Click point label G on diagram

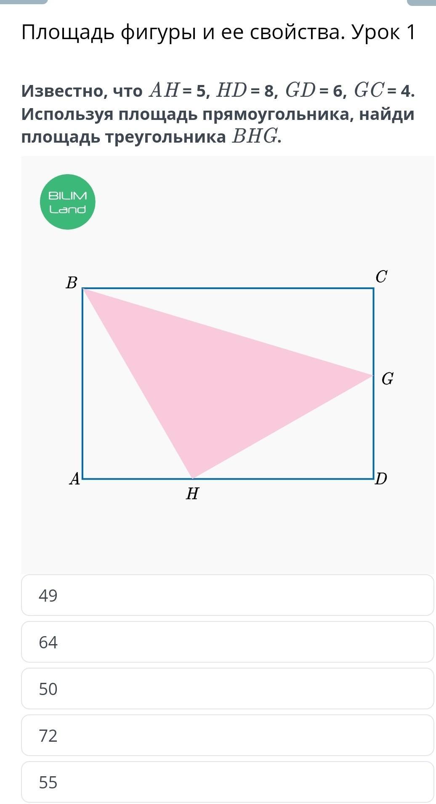(387, 379)
